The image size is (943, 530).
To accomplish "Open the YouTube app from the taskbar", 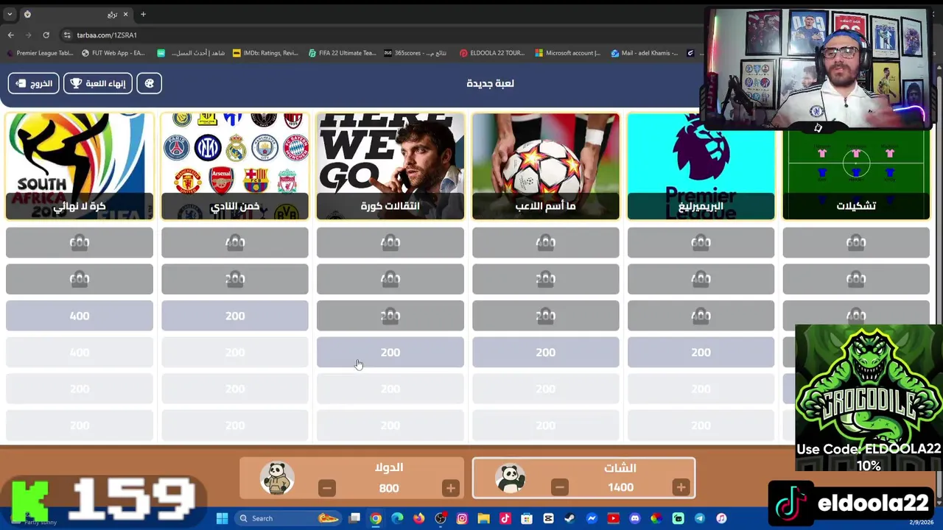I will click(613, 518).
